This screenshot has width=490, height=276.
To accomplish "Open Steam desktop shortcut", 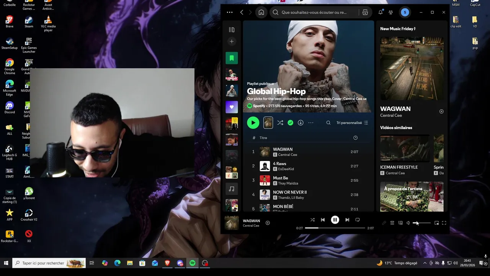I will 29,22.
